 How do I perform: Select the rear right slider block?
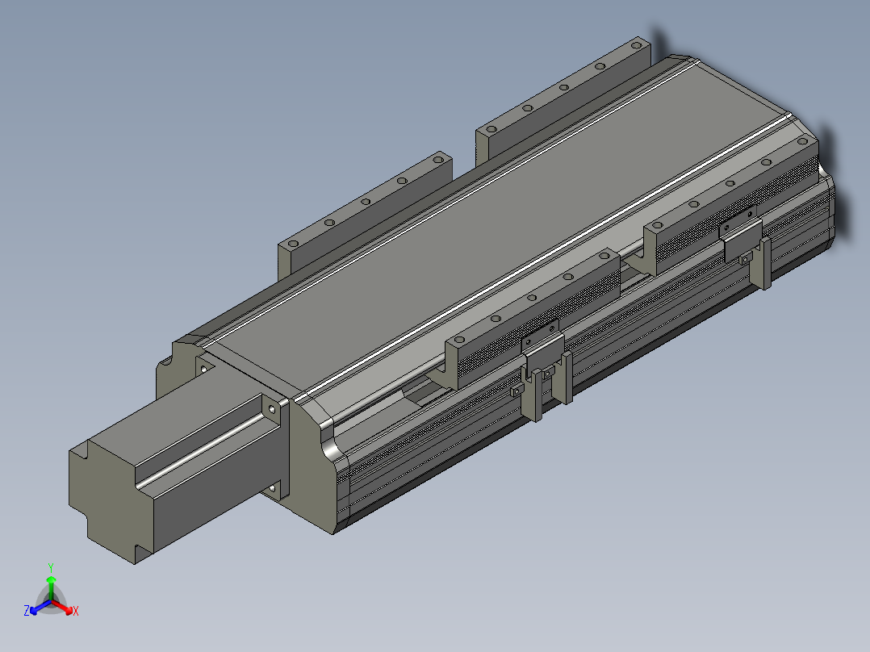coord(731,205)
